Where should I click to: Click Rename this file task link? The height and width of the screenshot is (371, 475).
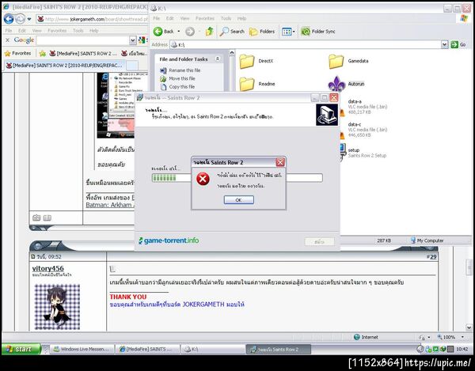184,70
